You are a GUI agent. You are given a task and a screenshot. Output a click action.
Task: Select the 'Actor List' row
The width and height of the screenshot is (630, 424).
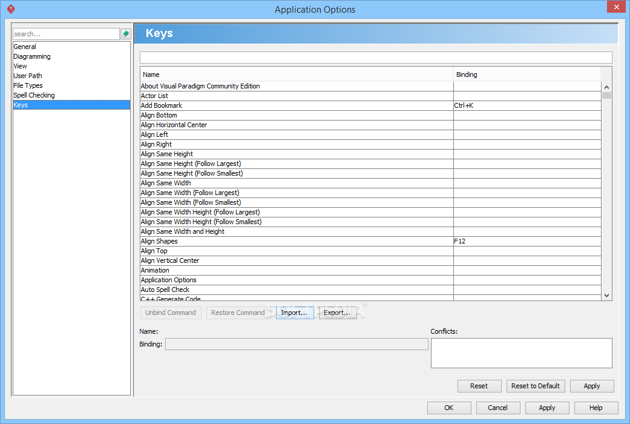point(370,96)
